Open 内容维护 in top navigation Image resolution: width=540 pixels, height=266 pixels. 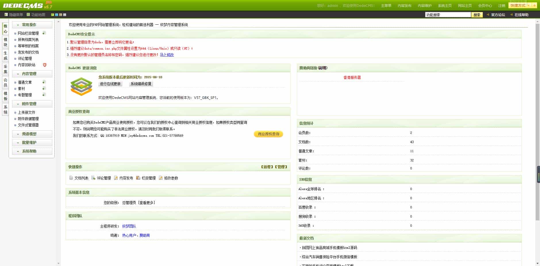(x=424, y=6)
